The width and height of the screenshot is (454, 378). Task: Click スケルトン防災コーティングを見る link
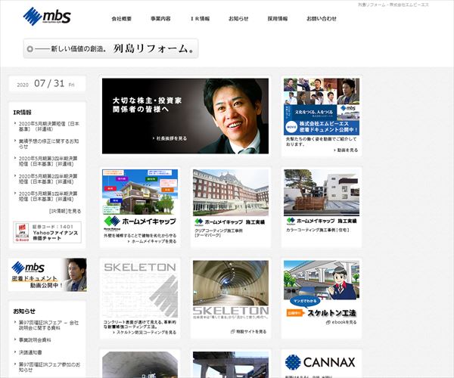(x=145, y=333)
